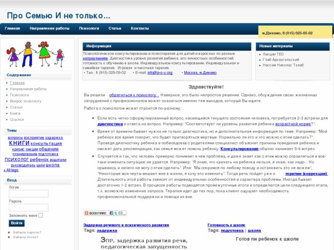334x250 pixels.
Task: Click the "Войти" login button
Action: 17,223
